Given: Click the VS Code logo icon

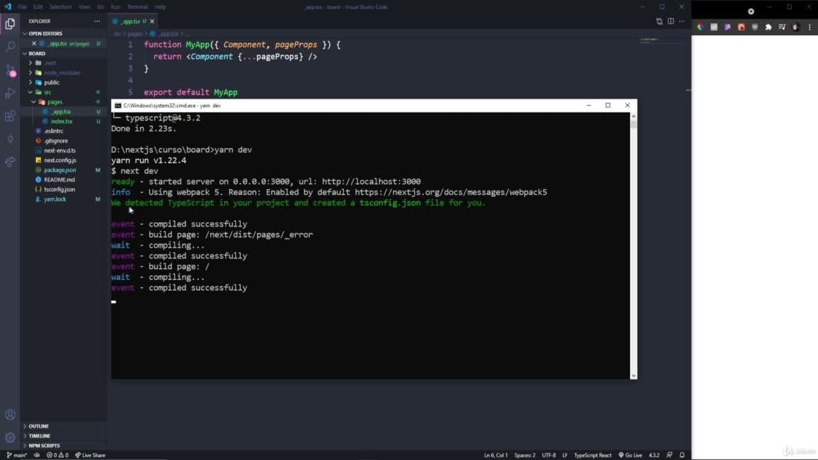Looking at the screenshot, I should tap(8, 6).
